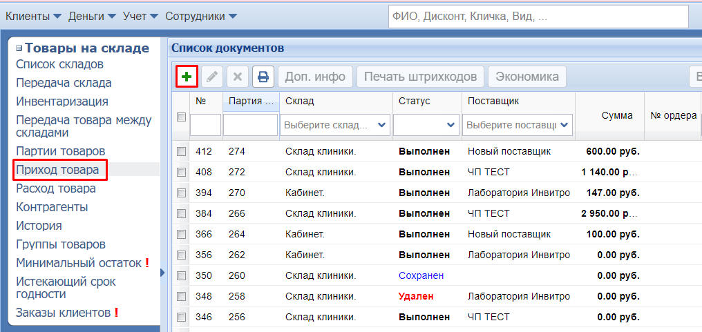702x332 pixels.
Task: Click the X delete document icon
Action: [x=237, y=77]
